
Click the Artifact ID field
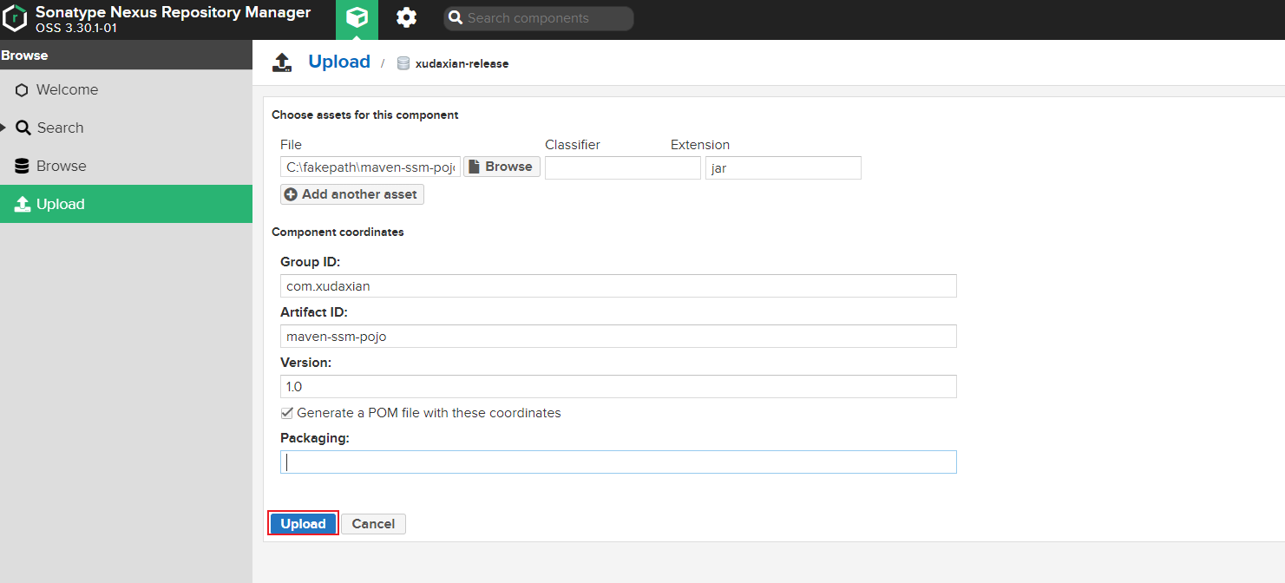tap(619, 336)
